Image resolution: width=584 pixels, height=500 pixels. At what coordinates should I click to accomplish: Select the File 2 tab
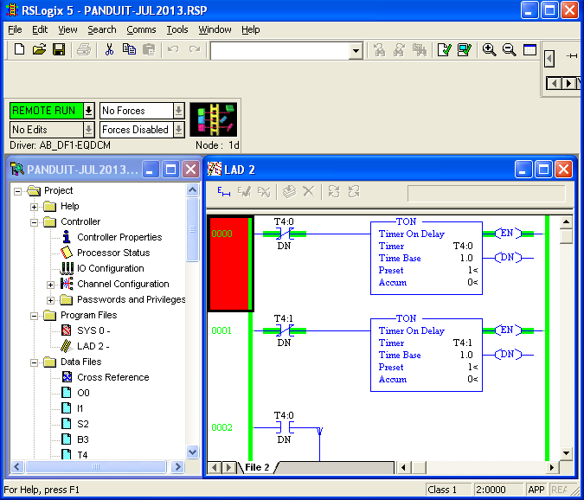click(257, 467)
